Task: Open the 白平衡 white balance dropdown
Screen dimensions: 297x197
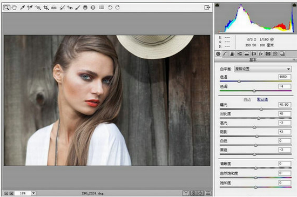Action: coord(263,69)
